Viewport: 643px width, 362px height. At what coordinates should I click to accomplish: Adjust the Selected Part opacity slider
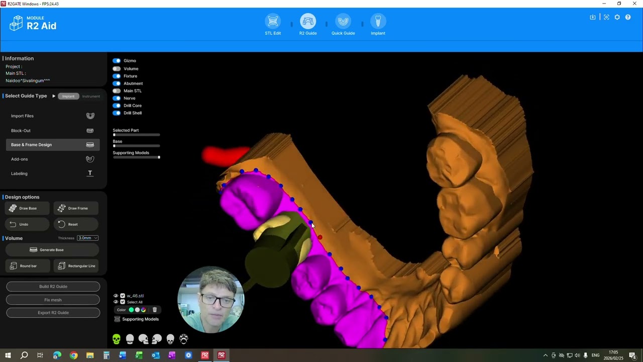136,135
